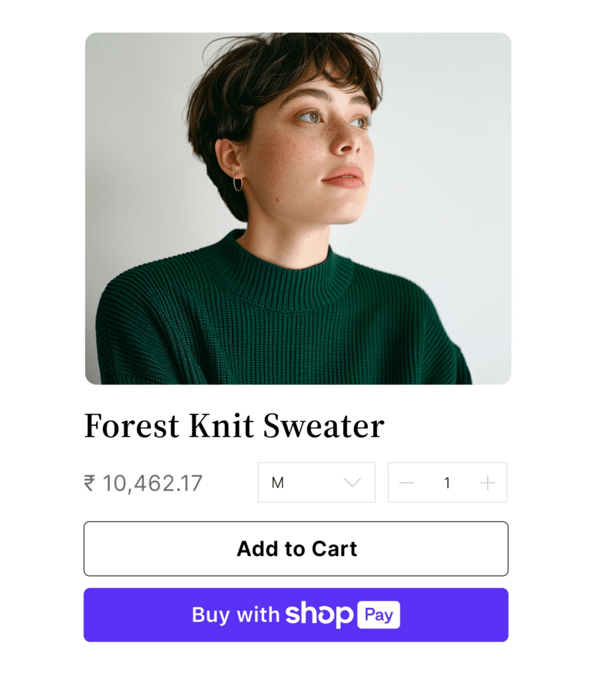Click the rupee currency symbol

(x=90, y=483)
